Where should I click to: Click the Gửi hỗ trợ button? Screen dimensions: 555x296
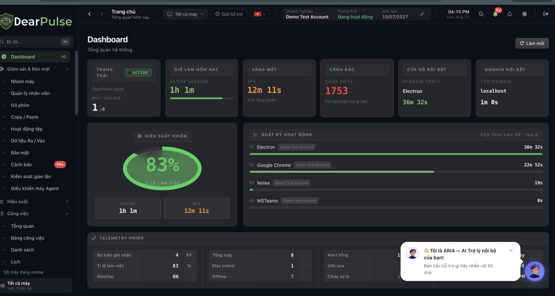pos(229,14)
